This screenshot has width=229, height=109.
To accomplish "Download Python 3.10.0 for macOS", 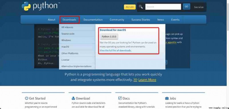I will 109,37.
